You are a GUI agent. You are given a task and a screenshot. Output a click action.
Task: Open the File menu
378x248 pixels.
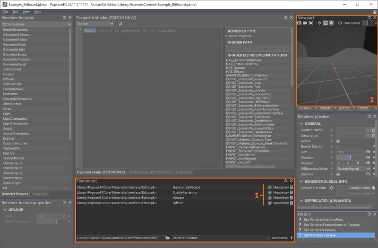(5, 11)
